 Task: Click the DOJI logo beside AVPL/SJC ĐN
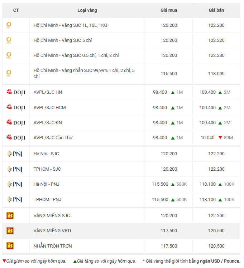[16, 122]
